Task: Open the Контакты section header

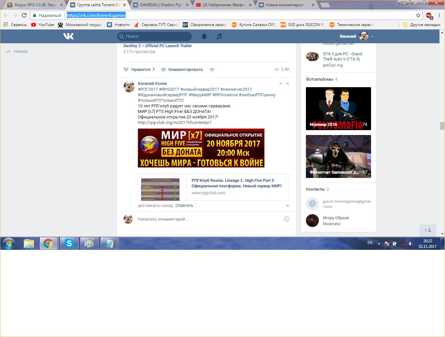Action: pos(315,189)
